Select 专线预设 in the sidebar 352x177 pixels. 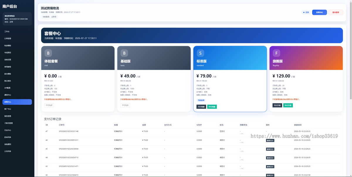pyautogui.click(x=17, y=53)
